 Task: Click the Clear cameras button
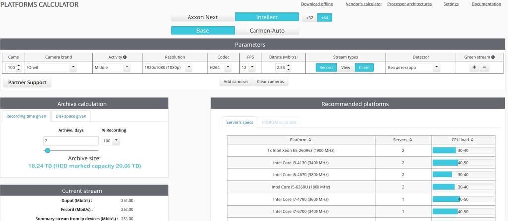click(x=270, y=82)
